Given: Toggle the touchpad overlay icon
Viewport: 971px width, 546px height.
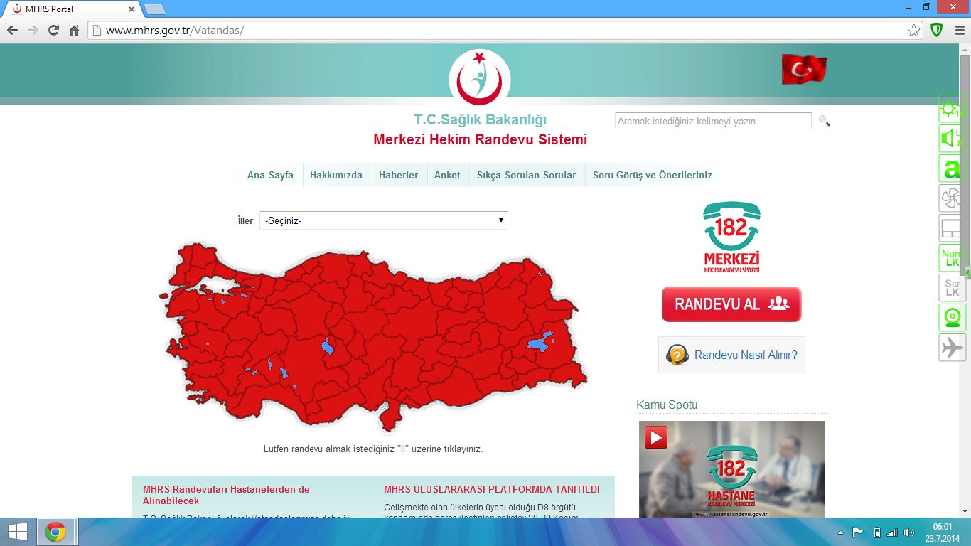Looking at the screenshot, I should coord(951,228).
